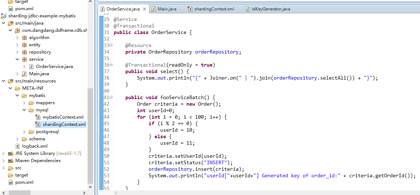Expand the mappers folder

tap(24, 102)
